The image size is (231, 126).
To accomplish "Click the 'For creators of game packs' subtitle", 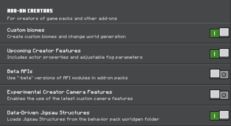I will (x=62, y=18).
